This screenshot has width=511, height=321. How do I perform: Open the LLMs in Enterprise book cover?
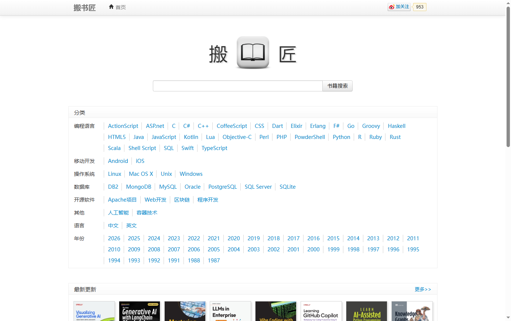230,311
